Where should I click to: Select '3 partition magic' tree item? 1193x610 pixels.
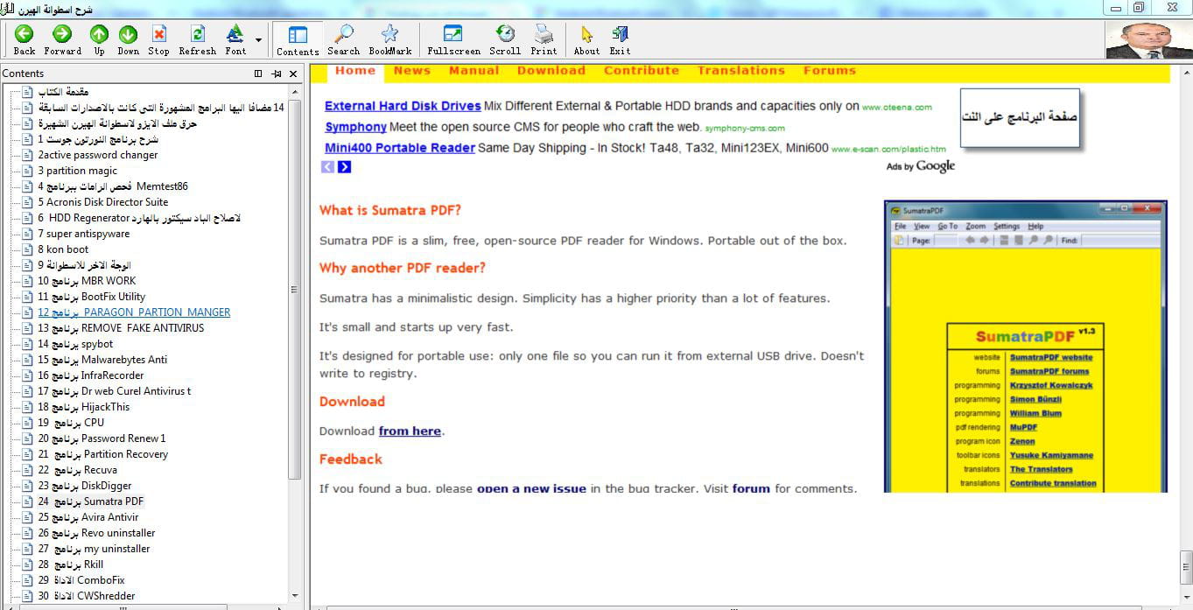[x=77, y=171]
